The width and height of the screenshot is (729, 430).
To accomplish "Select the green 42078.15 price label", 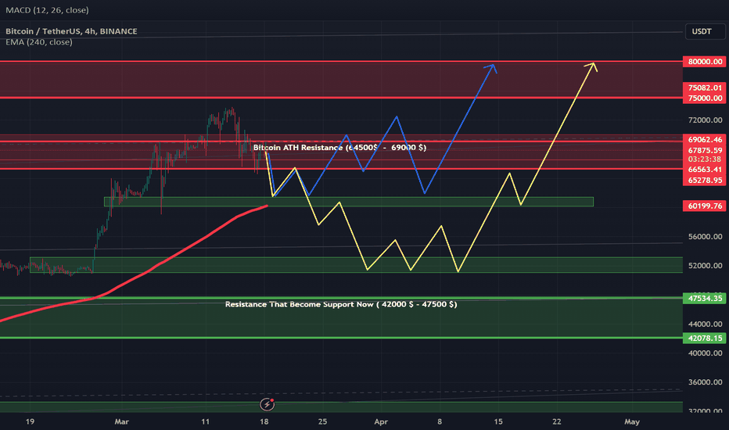I will click(706, 338).
